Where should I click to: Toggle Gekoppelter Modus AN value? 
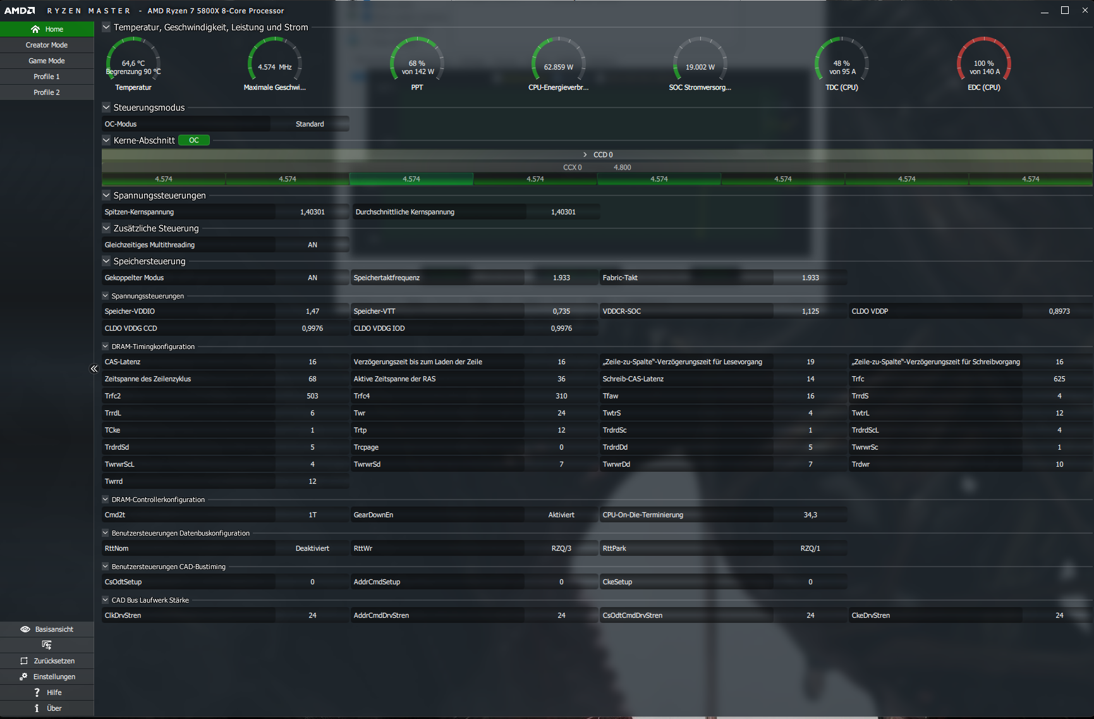tap(312, 278)
